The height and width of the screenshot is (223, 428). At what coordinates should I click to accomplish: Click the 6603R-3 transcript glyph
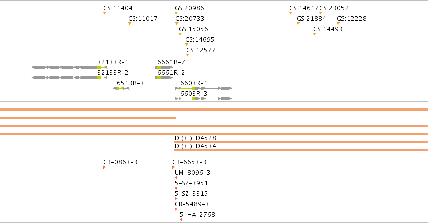pos(203,99)
